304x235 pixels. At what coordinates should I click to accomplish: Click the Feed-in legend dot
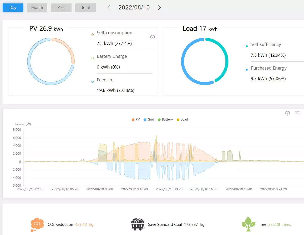[x=93, y=82]
